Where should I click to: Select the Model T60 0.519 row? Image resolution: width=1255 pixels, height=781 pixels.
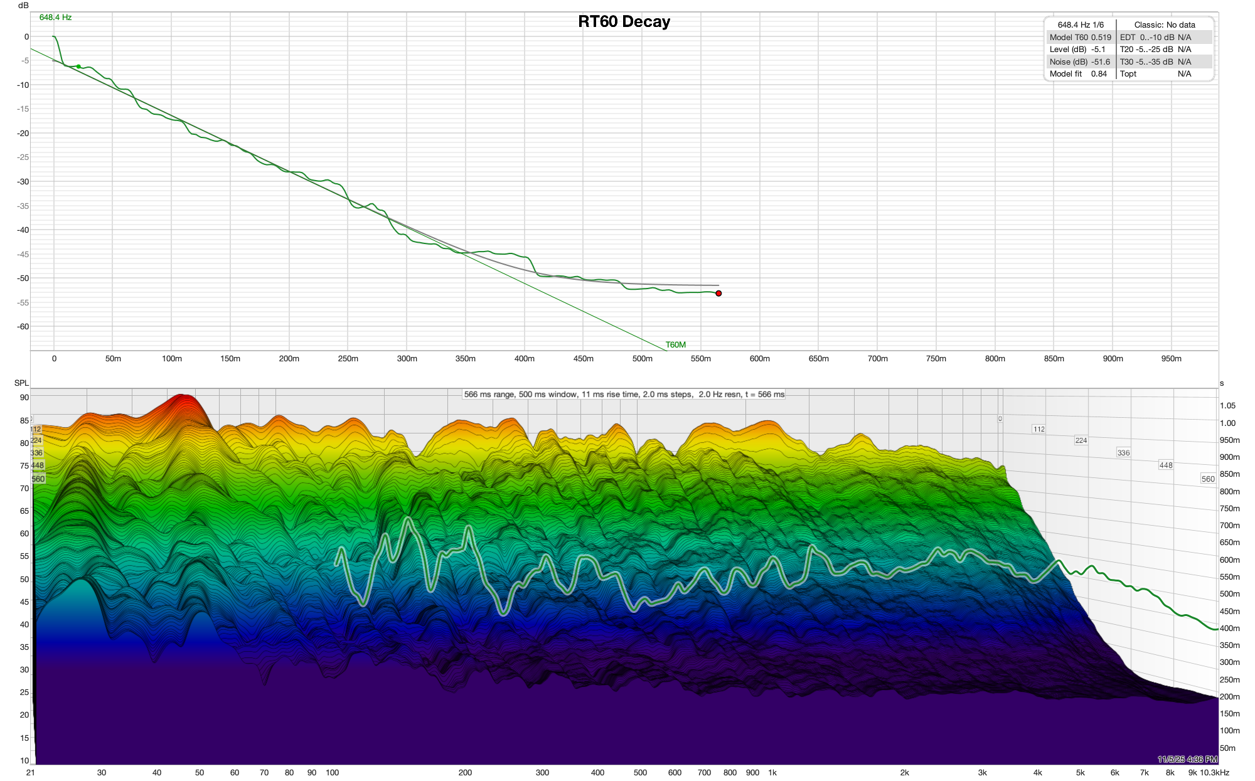point(1080,37)
